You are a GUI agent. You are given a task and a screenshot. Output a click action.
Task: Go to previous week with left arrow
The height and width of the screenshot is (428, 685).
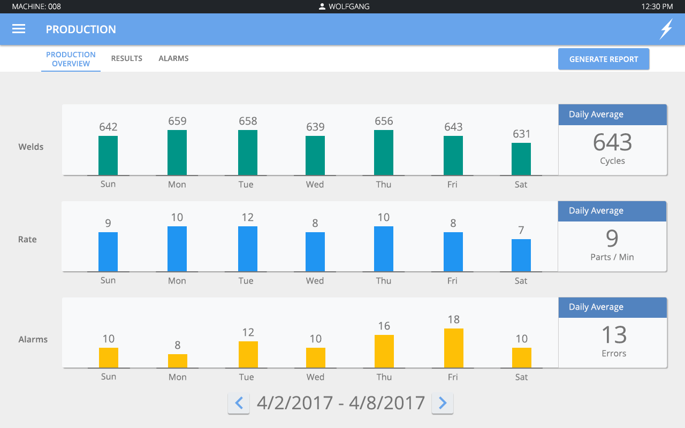pyautogui.click(x=239, y=403)
